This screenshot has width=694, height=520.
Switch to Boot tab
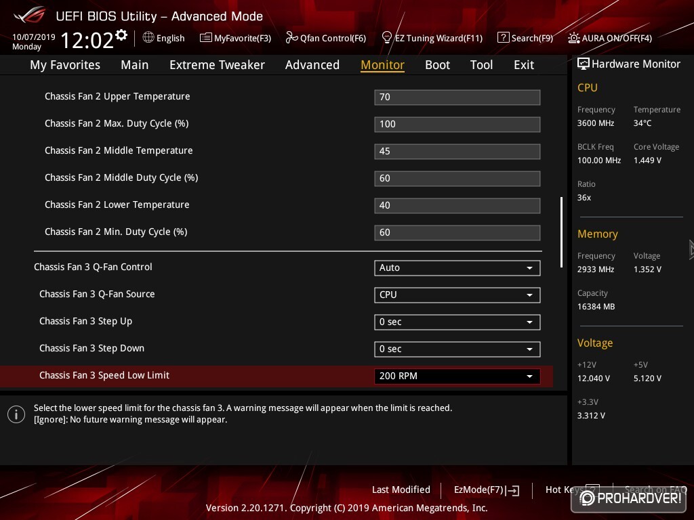437,65
